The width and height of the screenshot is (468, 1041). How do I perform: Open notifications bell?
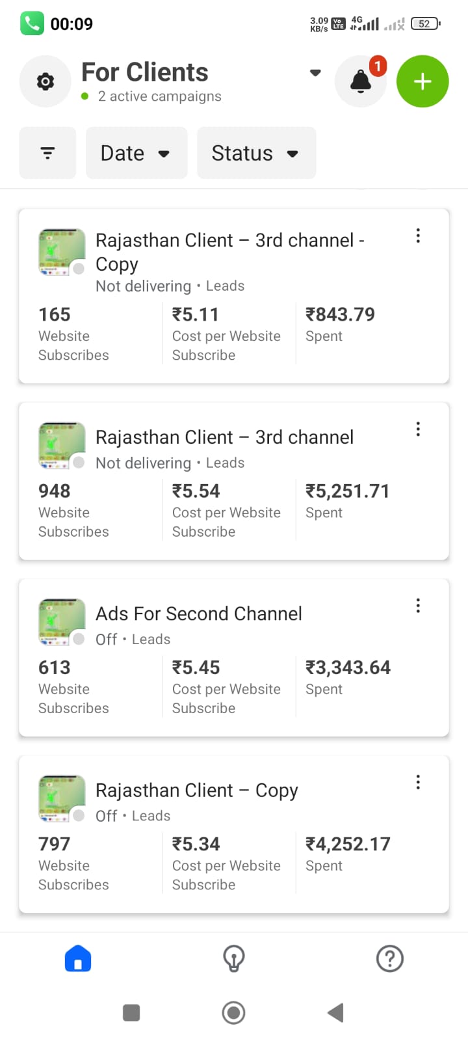coord(360,82)
